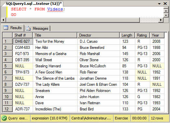Viewport: 170px width, 123px height.
Task: Select the SQLQuery1.sql document tab
Action: click(34, 4)
